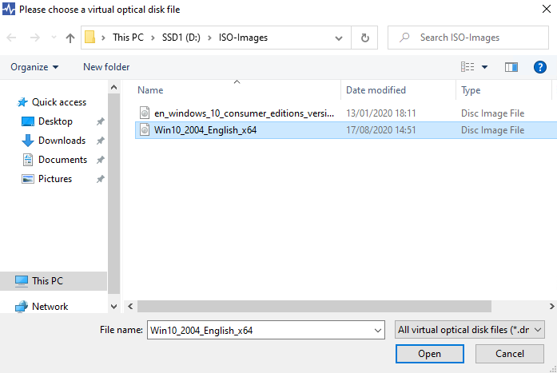Open the Organize menu
The height and width of the screenshot is (373, 557).
point(34,67)
